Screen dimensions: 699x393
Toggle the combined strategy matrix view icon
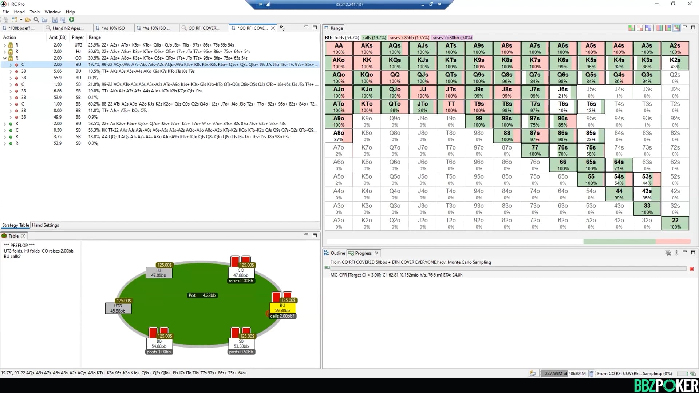pyautogui.click(x=676, y=28)
